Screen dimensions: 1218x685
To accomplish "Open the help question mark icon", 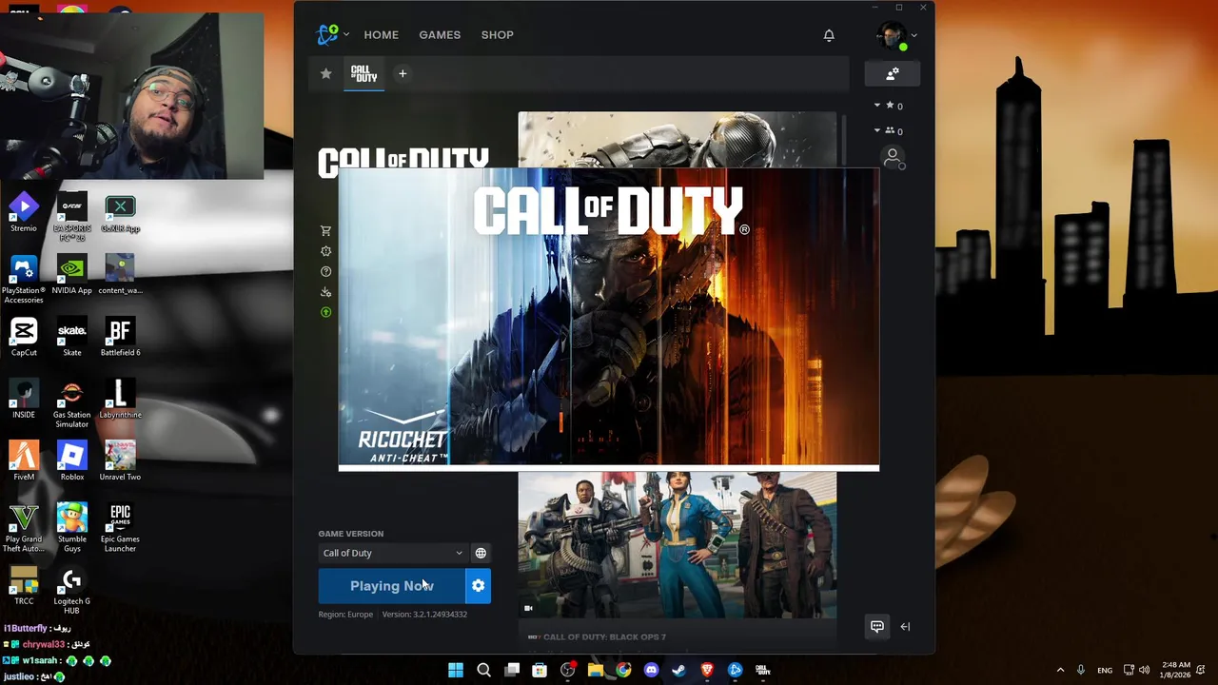I will pyautogui.click(x=325, y=272).
